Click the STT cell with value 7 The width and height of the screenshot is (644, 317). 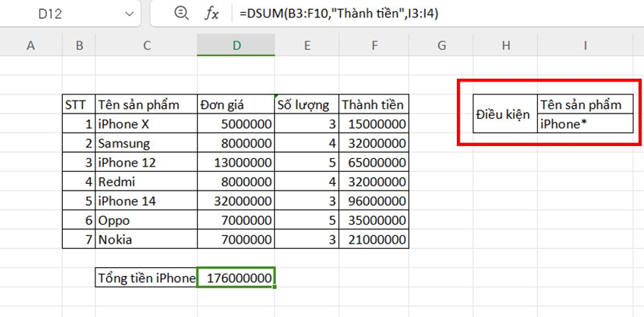point(79,239)
